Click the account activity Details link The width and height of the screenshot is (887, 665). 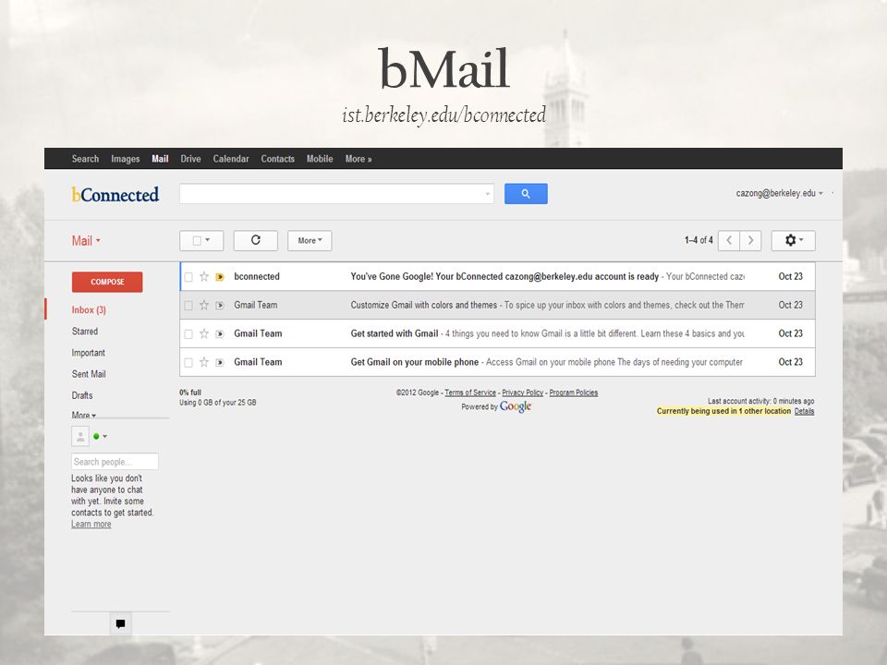point(804,411)
